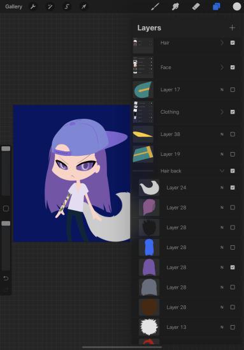
Task: Select the Hair back group name
Action: point(171,171)
